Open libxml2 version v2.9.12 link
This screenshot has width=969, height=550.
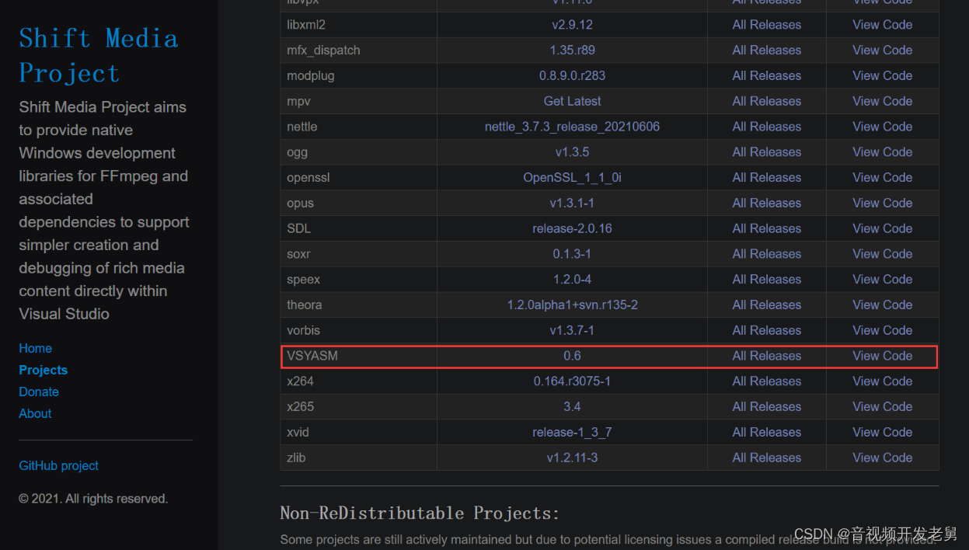(573, 25)
